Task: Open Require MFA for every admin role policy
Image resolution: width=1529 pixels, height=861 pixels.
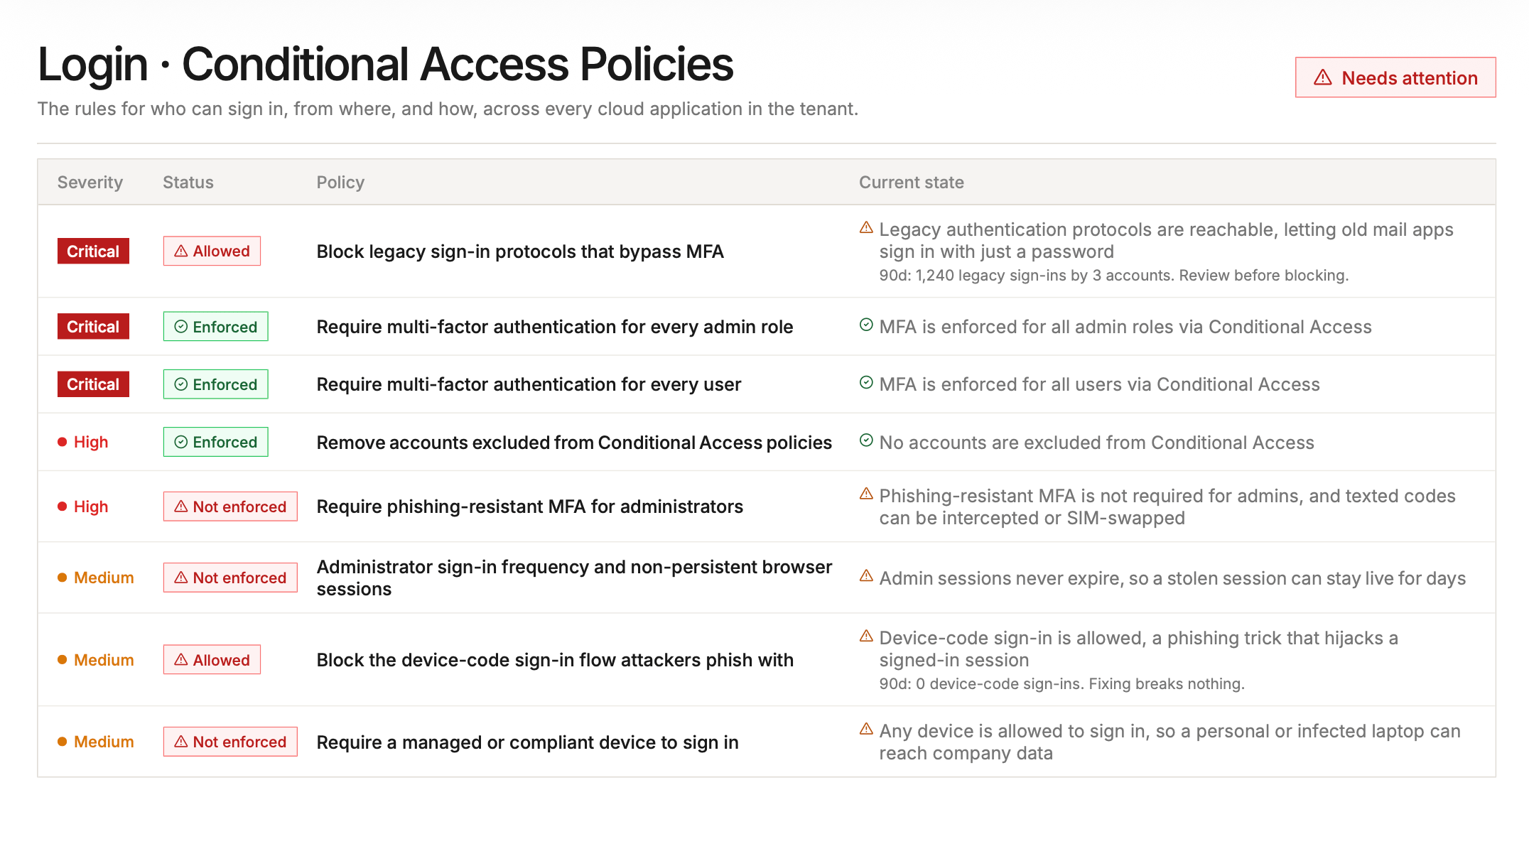Action: (555, 327)
